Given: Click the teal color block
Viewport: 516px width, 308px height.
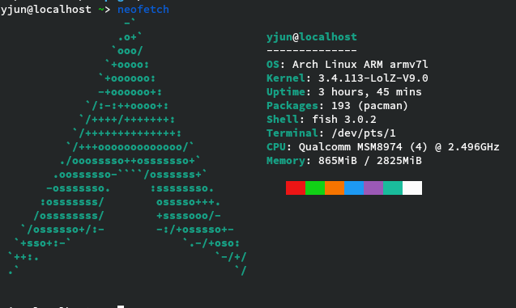Looking at the screenshot, I should tap(393, 188).
